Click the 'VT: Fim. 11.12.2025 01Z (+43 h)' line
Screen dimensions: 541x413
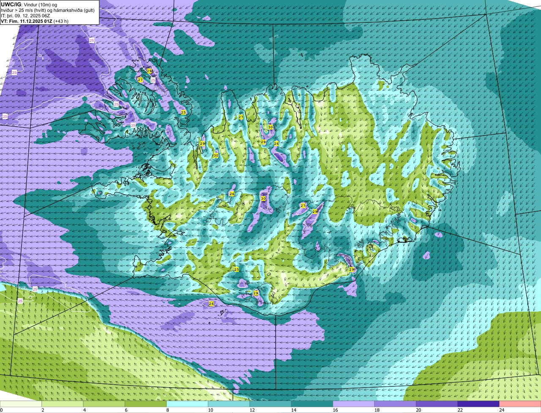[35, 21]
